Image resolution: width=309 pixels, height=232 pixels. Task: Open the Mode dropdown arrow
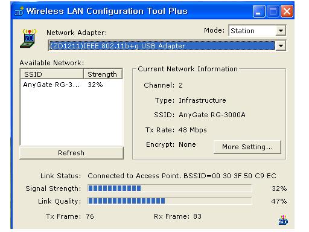(281, 31)
